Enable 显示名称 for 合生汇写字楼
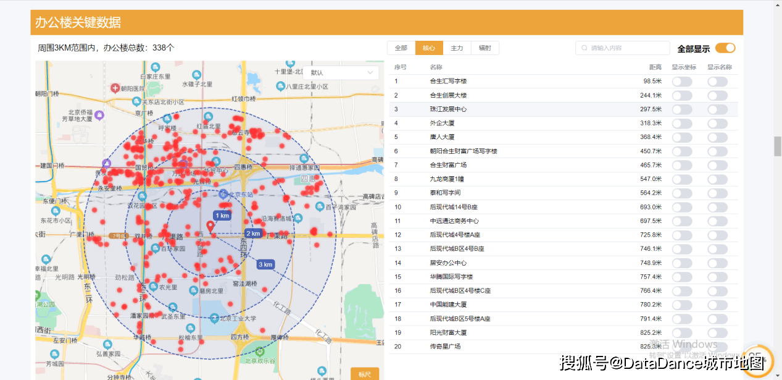 point(718,82)
